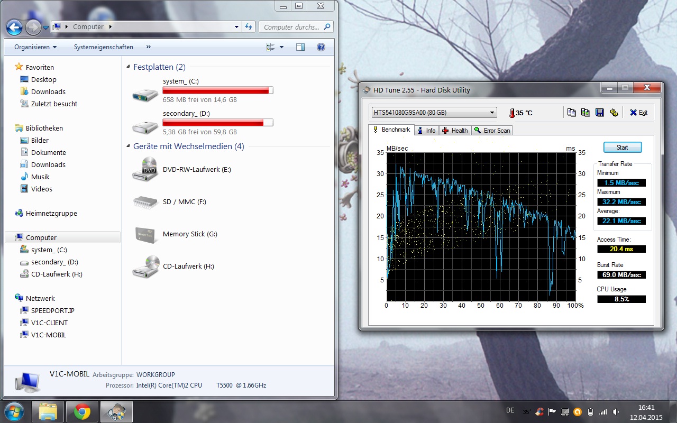Open the Organisieren menu

click(35, 47)
